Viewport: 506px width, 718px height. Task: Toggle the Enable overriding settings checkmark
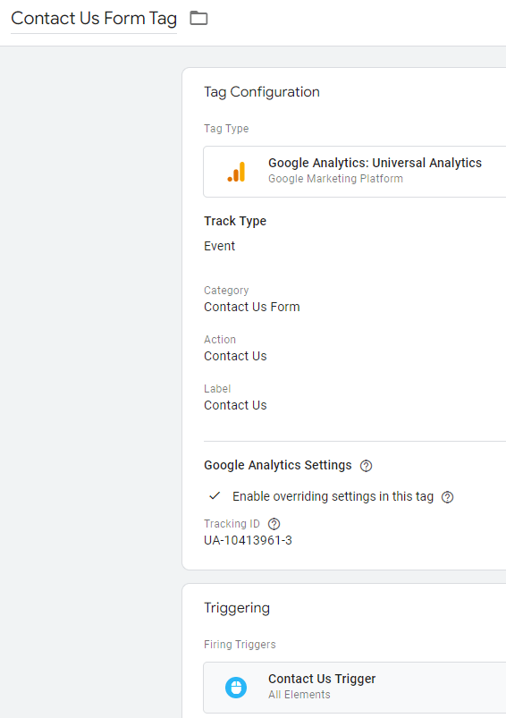215,496
